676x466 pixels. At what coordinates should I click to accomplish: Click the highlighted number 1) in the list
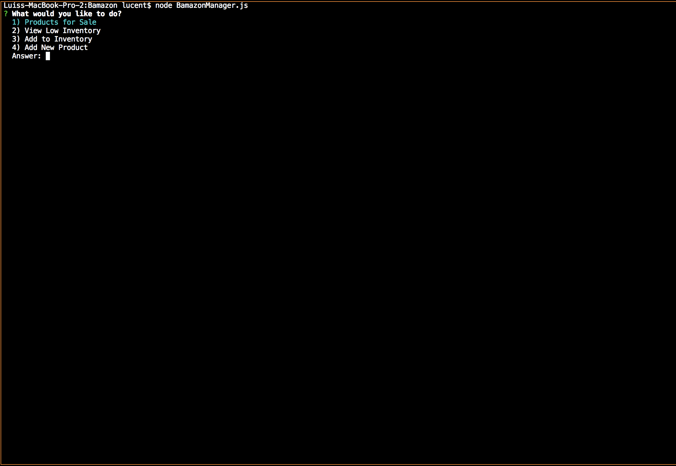pos(16,22)
